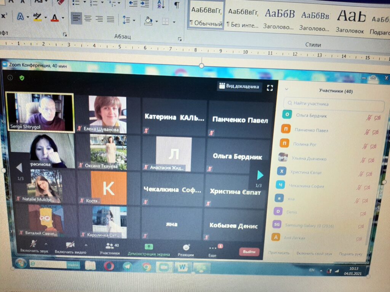Open Реакции reactions menu
Viewport: 390px width, 292px height.
click(x=186, y=251)
